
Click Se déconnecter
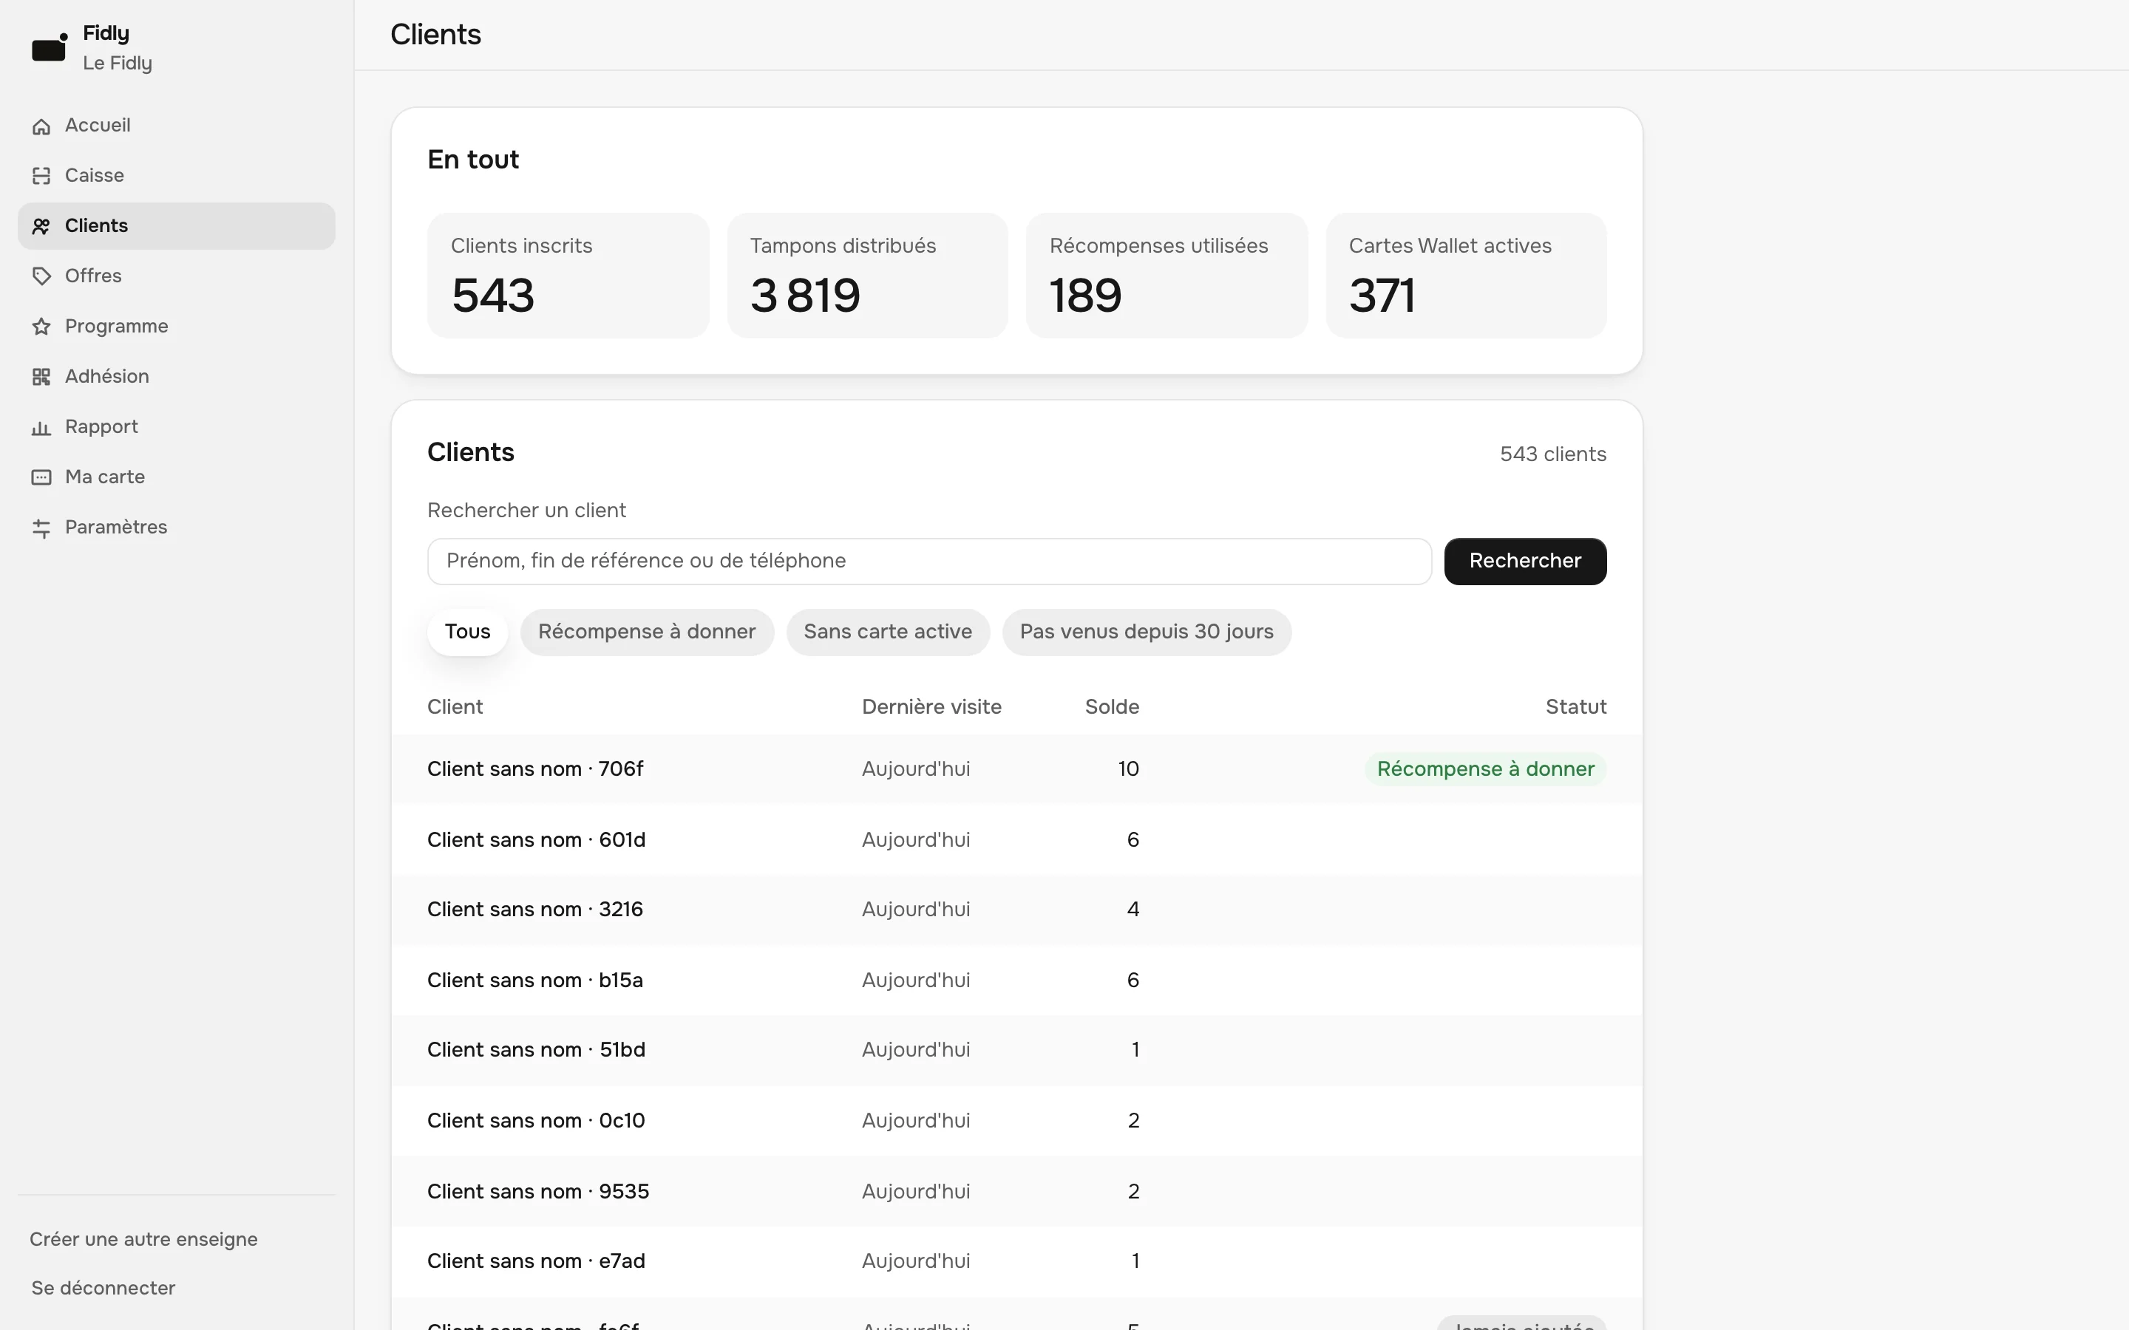103,1288
